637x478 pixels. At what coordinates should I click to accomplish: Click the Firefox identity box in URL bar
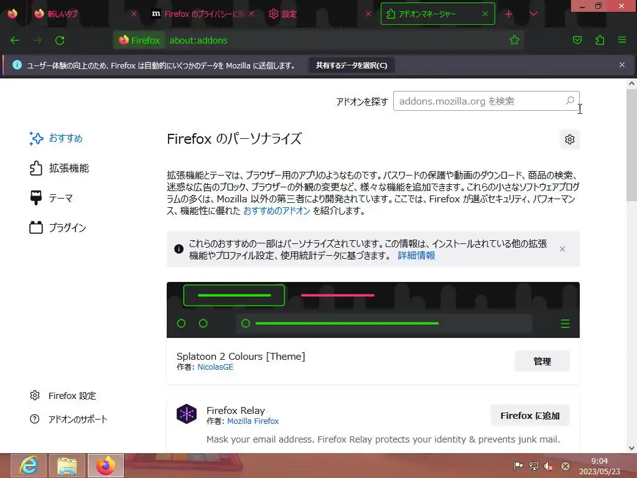pos(139,40)
